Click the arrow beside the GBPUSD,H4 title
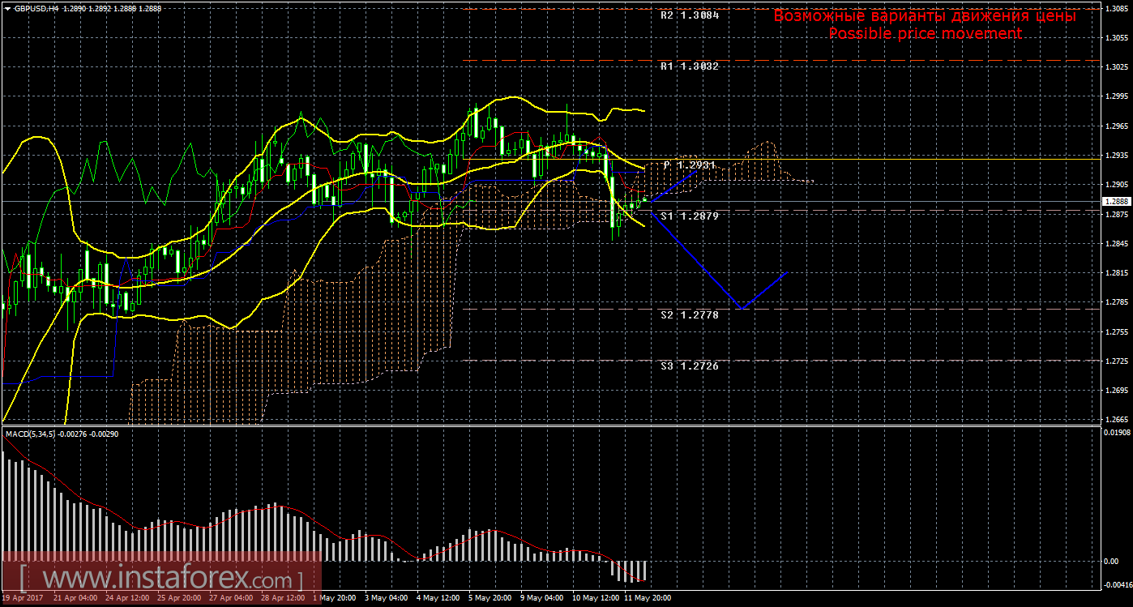This screenshot has width=1133, height=607. (6, 6)
